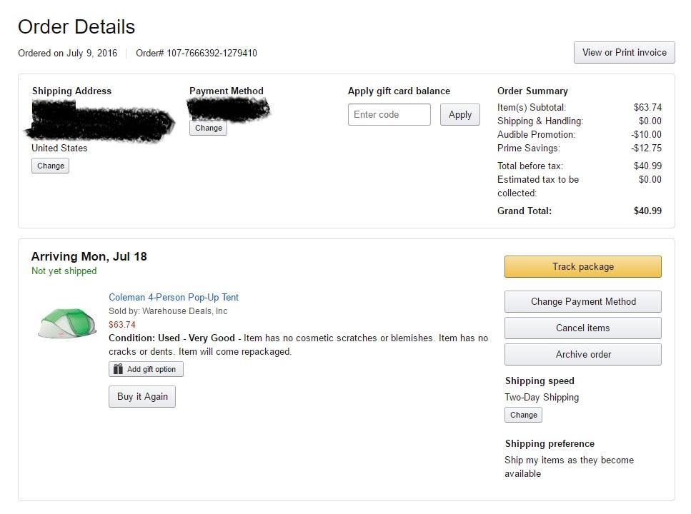Click the Grand Total $40.99 amount
This screenshot has height=514, width=691.
point(647,211)
